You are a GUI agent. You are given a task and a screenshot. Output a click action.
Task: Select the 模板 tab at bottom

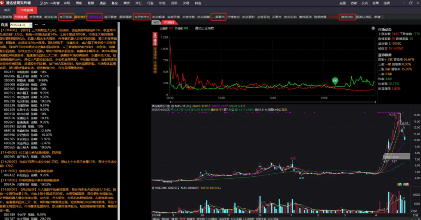click(x=174, y=219)
